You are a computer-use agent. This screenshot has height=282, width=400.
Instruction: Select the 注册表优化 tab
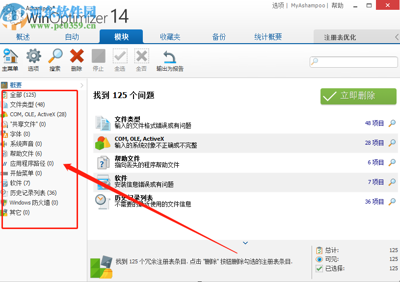point(340,37)
